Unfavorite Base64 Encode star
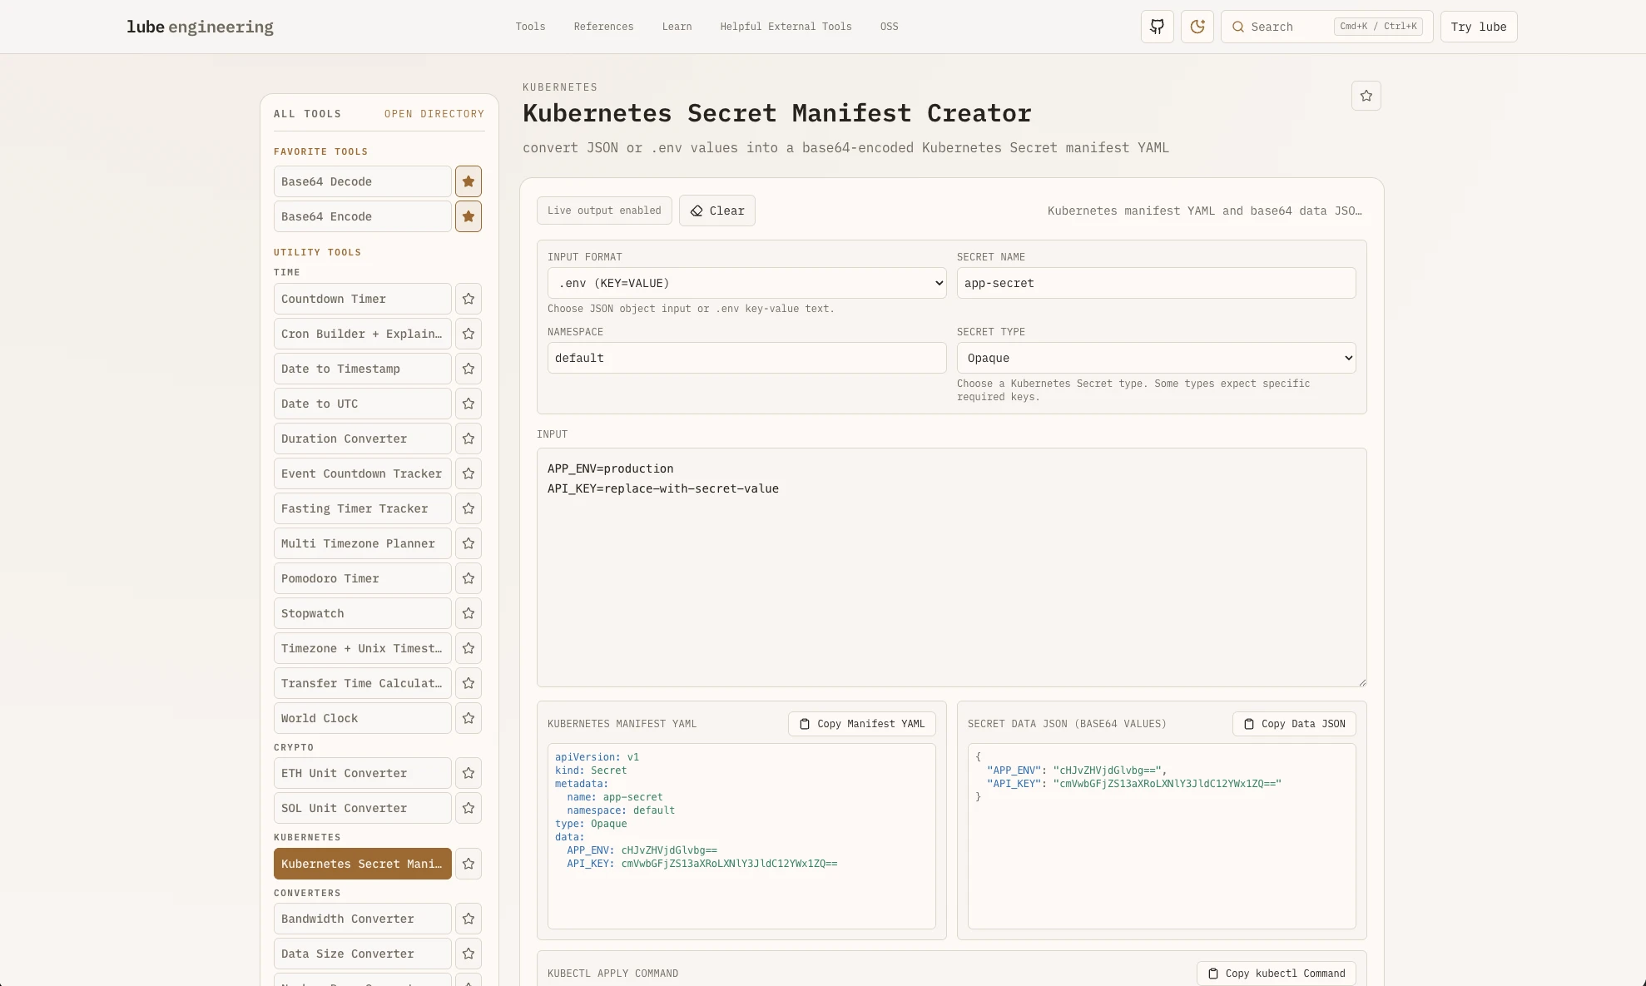Image resolution: width=1646 pixels, height=986 pixels. click(x=469, y=216)
